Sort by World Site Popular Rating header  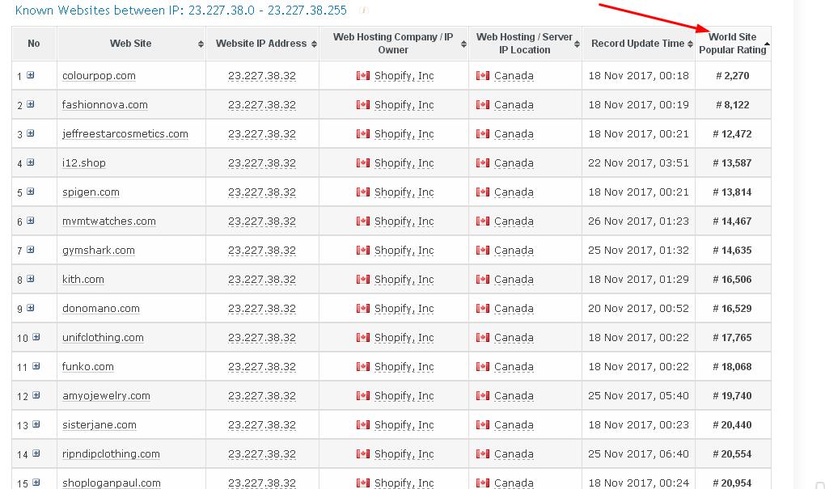tap(733, 44)
